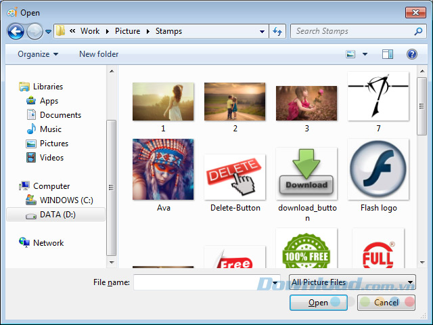
Task: Expand the view options dropdown arrow
Action: point(365,54)
